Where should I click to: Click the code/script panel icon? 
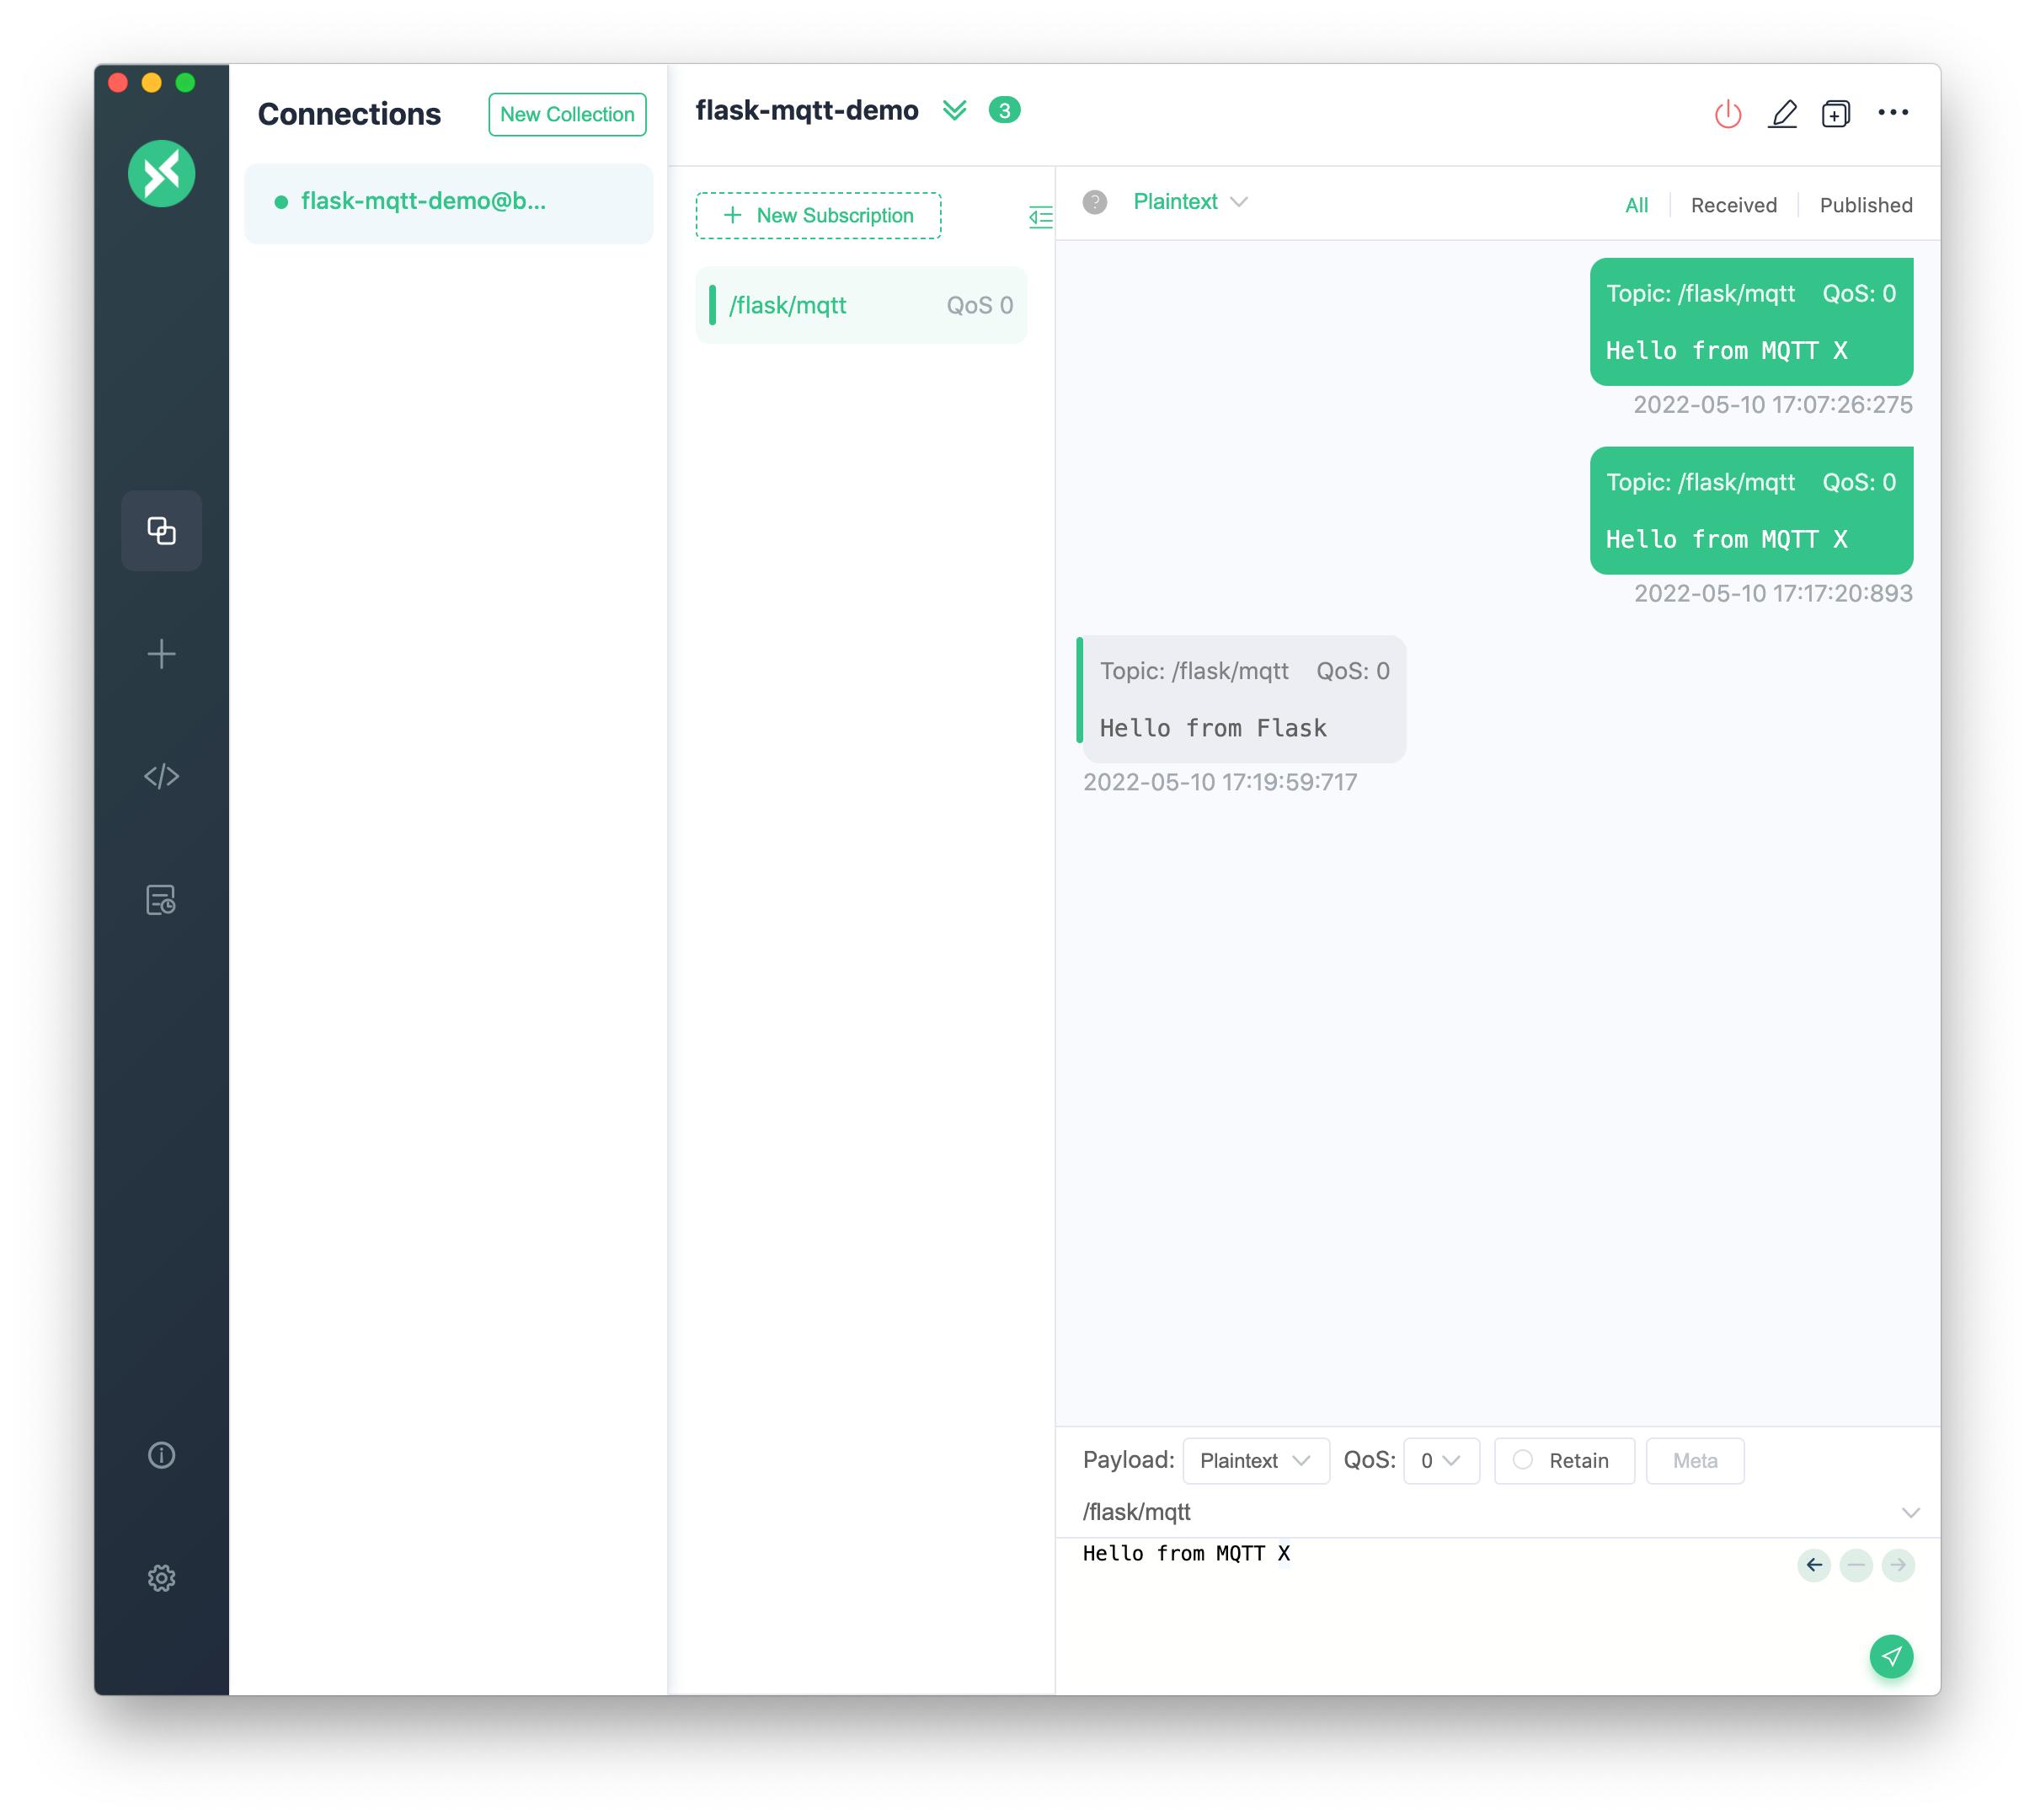(x=160, y=774)
